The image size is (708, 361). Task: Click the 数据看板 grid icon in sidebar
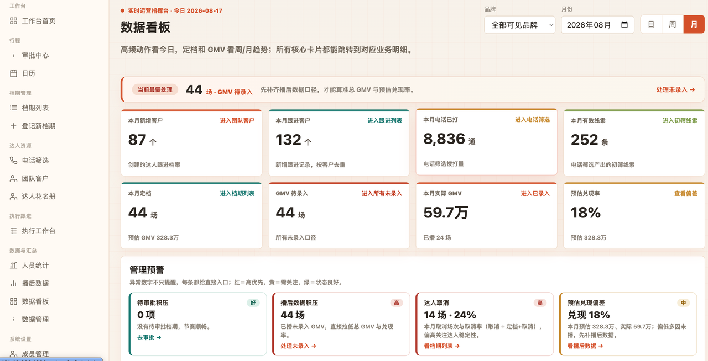13,301
